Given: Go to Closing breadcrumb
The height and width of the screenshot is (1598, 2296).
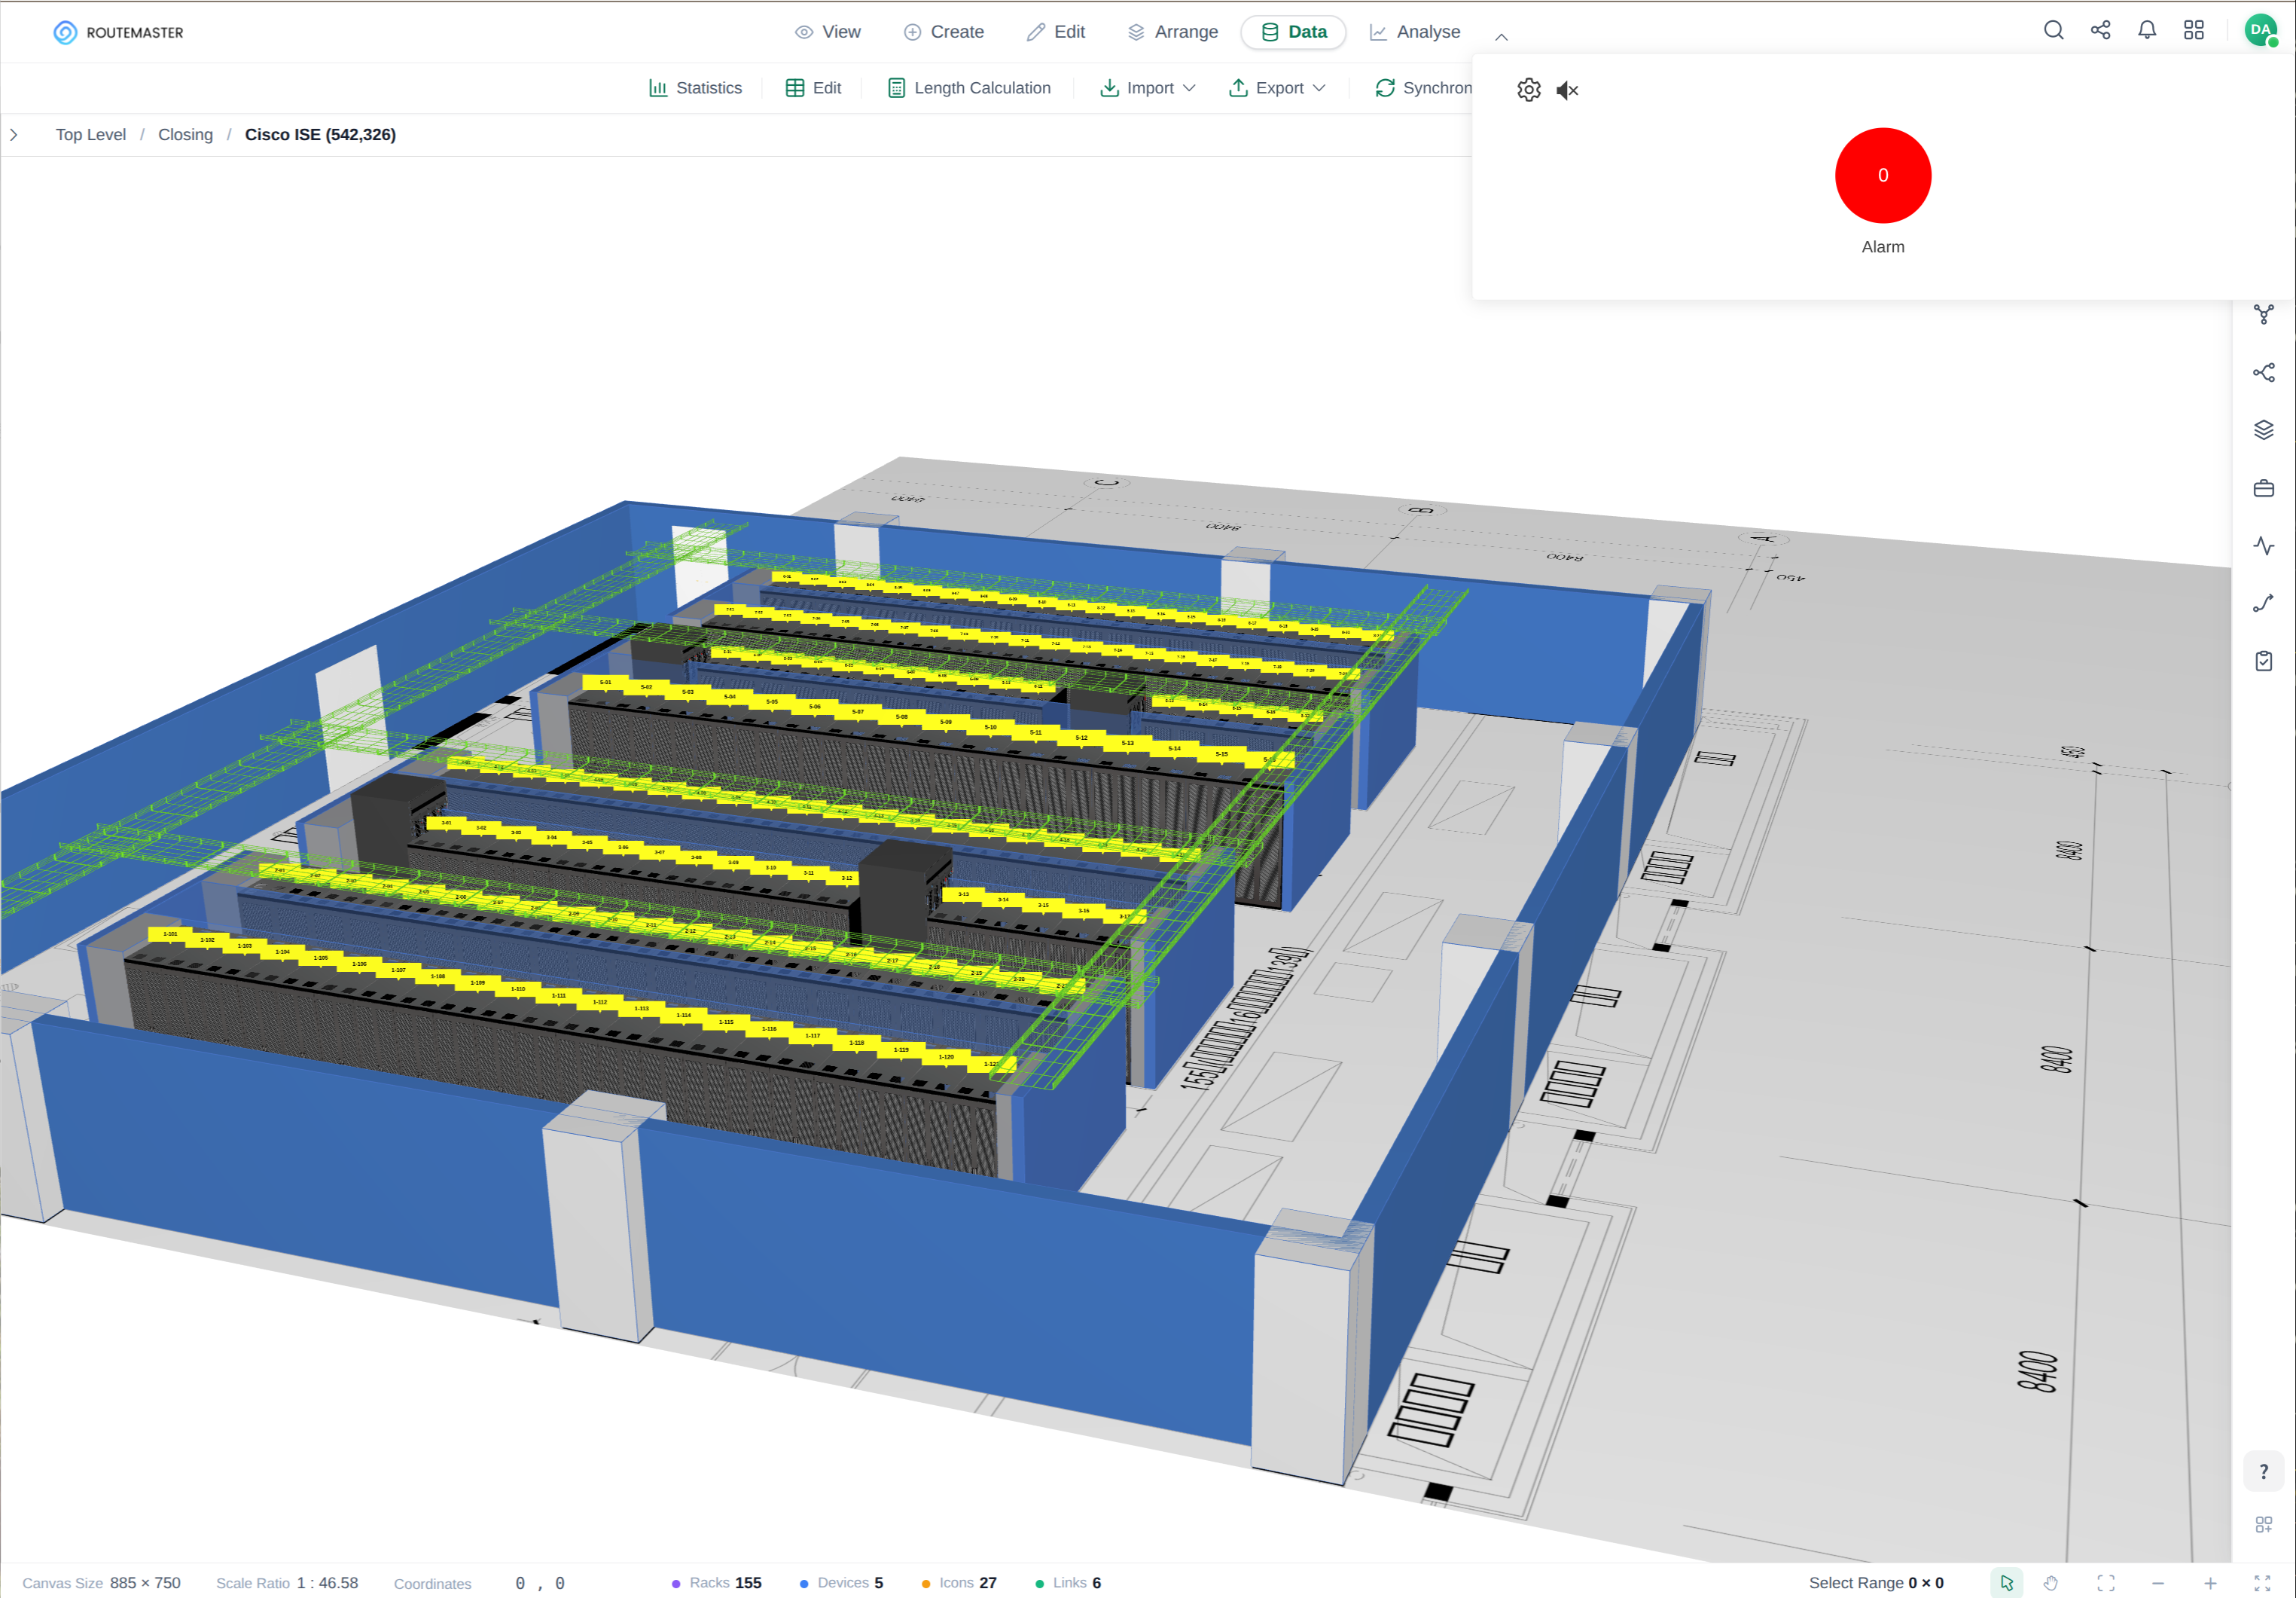Looking at the screenshot, I should coord(185,134).
